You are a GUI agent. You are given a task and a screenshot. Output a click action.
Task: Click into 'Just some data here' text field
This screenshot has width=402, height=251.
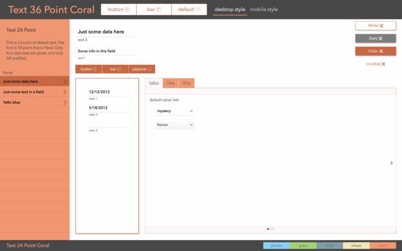pyautogui.click(x=107, y=32)
